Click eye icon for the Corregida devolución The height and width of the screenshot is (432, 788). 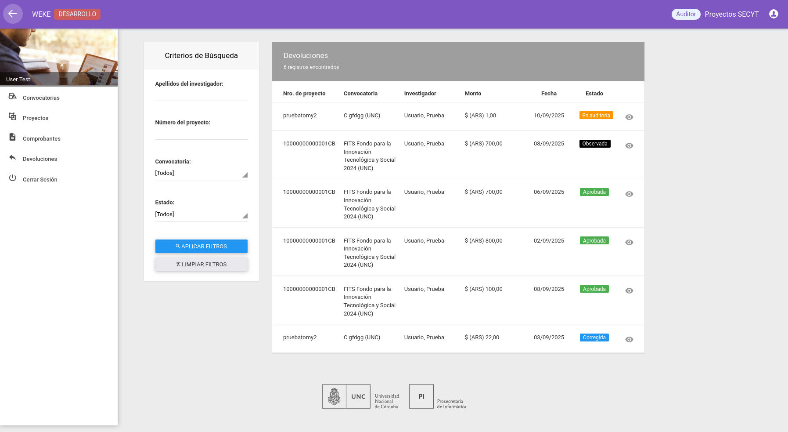629,339
